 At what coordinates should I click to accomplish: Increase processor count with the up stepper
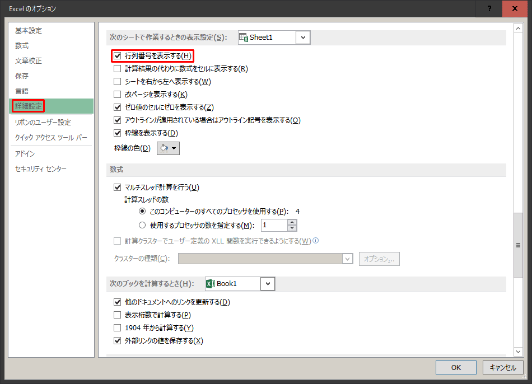tap(292, 223)
